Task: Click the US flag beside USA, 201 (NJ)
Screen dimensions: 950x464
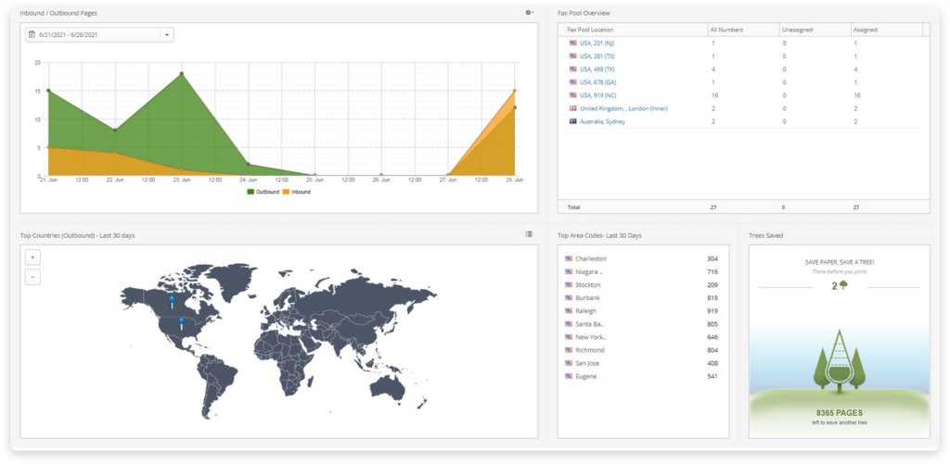Action: (572, 43)
